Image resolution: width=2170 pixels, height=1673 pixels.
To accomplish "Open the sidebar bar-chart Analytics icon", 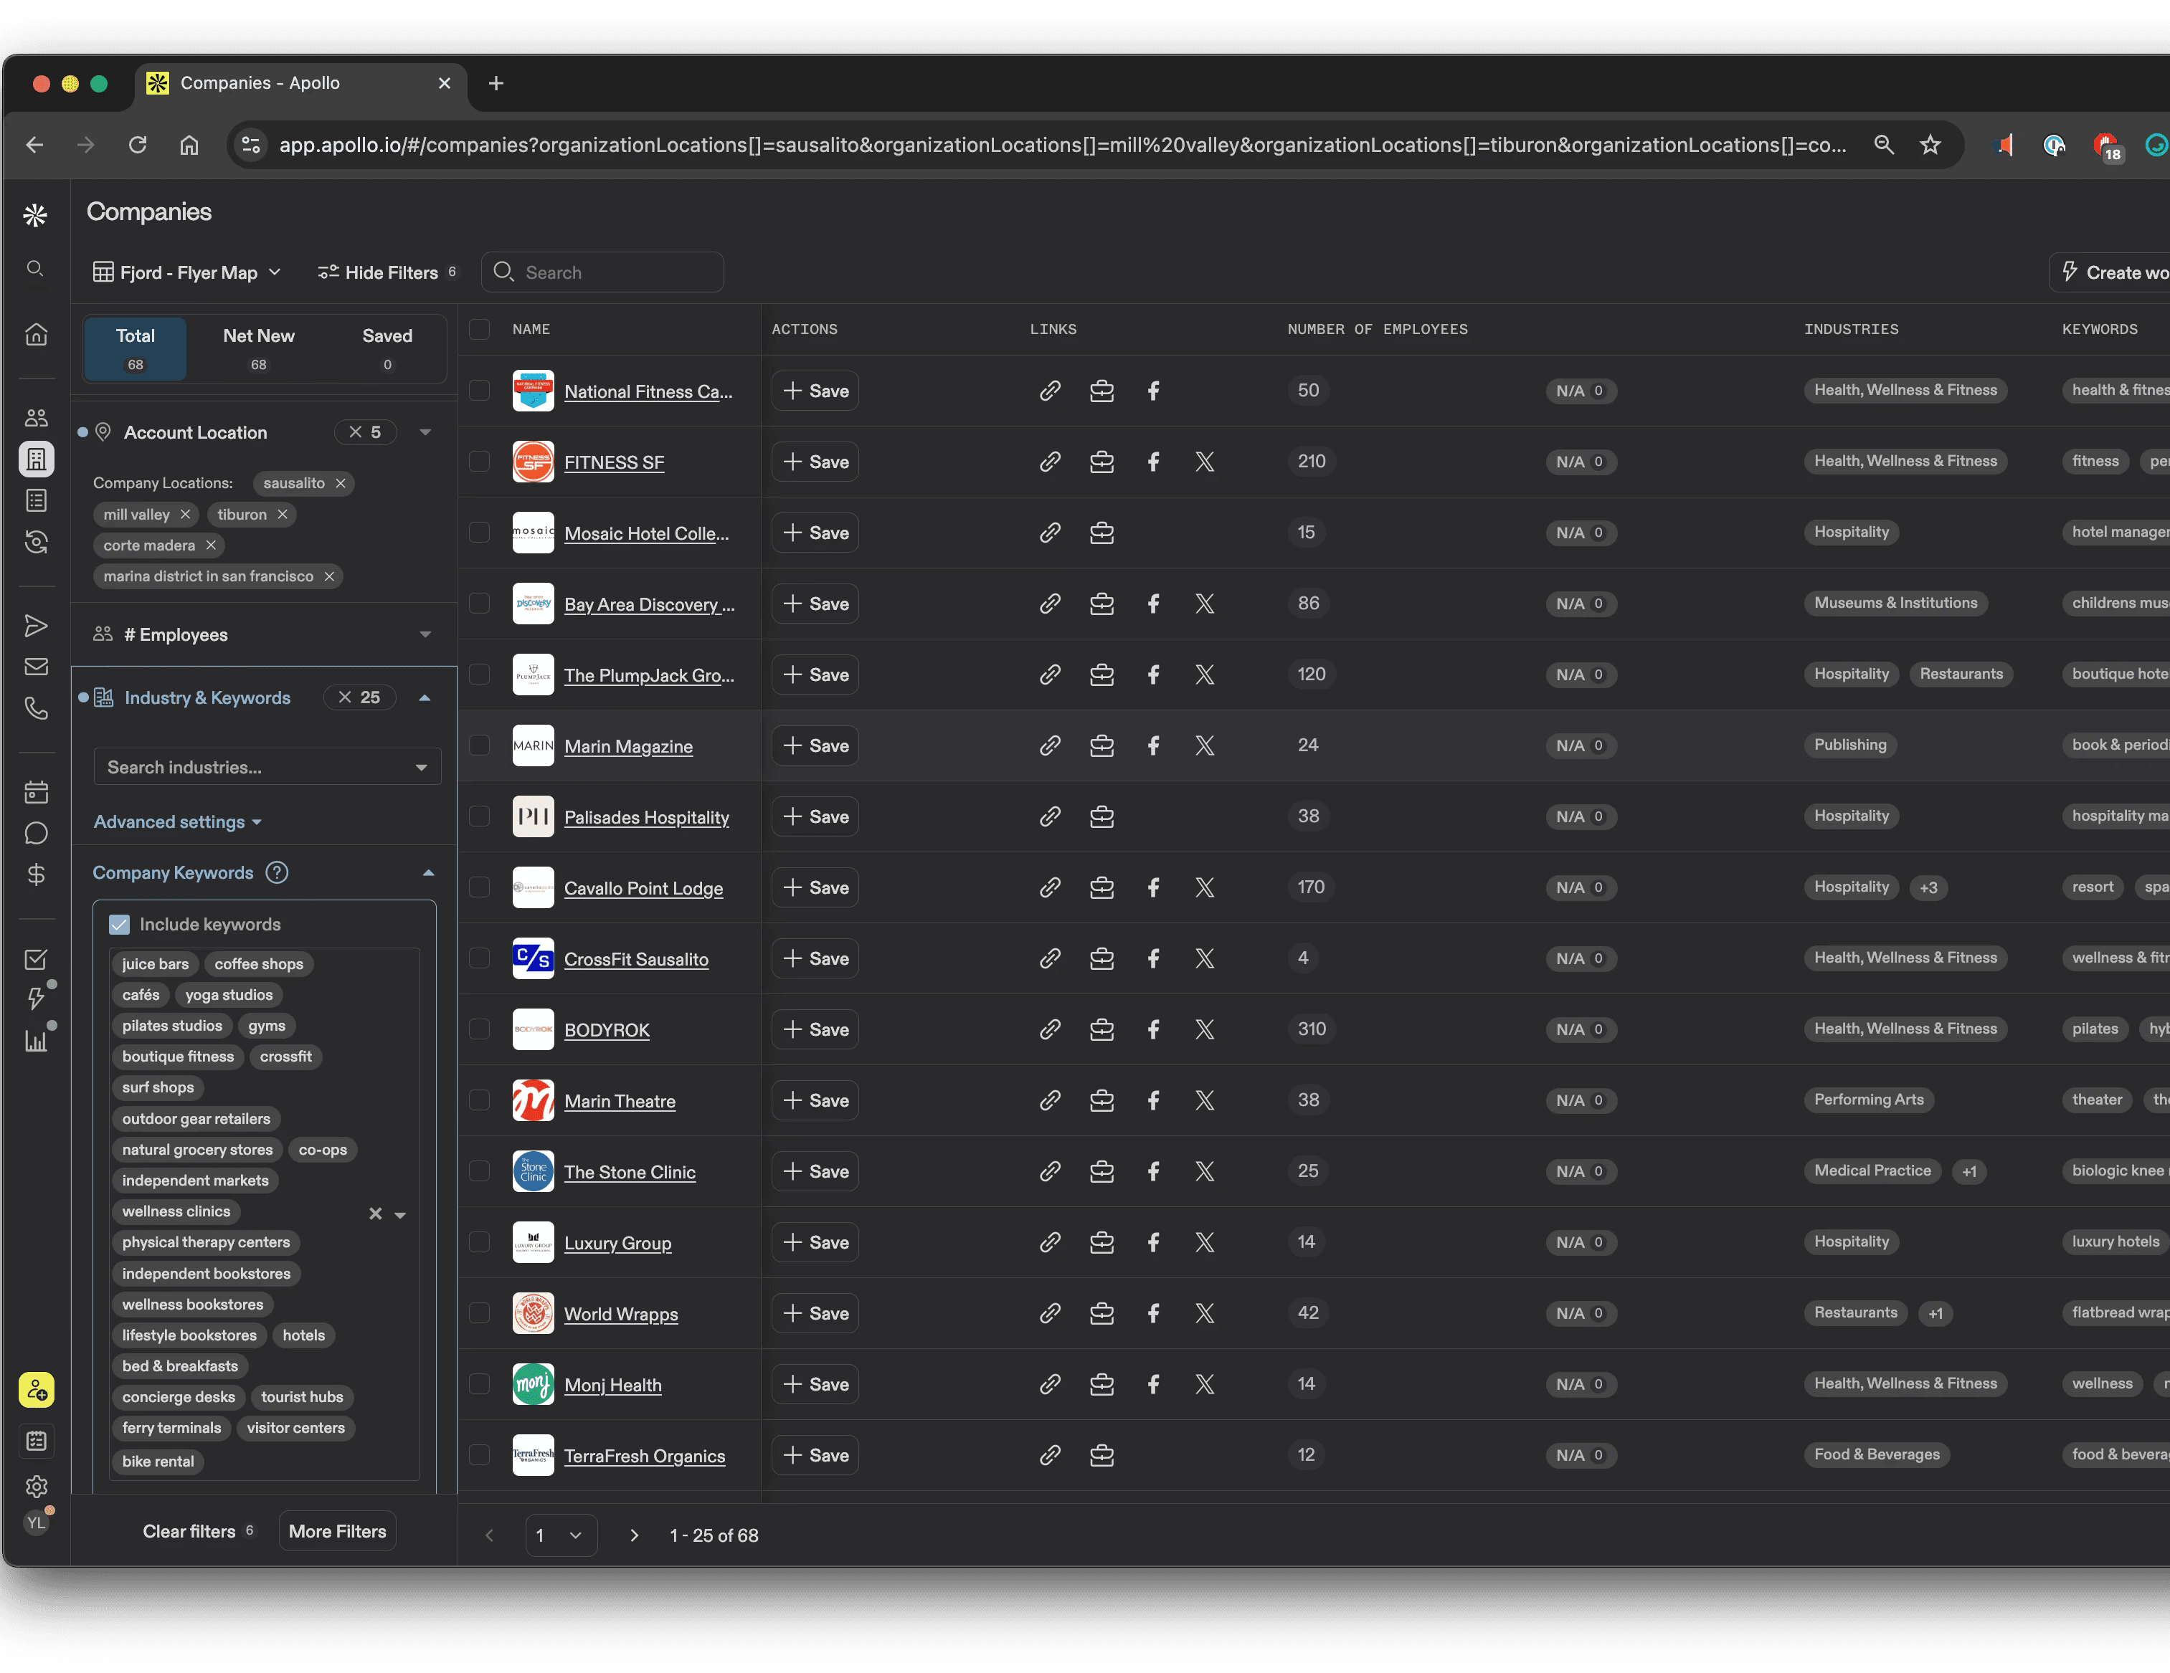I will coord(36,1041).
